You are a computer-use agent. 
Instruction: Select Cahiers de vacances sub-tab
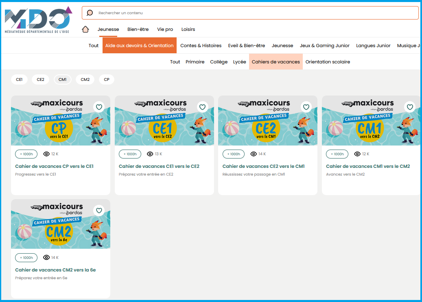tap(276, 62)
